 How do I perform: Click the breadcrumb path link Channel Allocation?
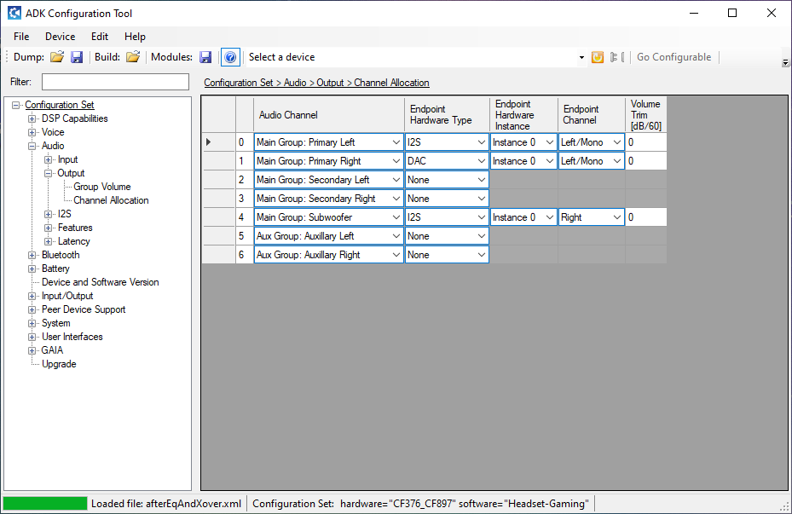click(x=391, y=83)
